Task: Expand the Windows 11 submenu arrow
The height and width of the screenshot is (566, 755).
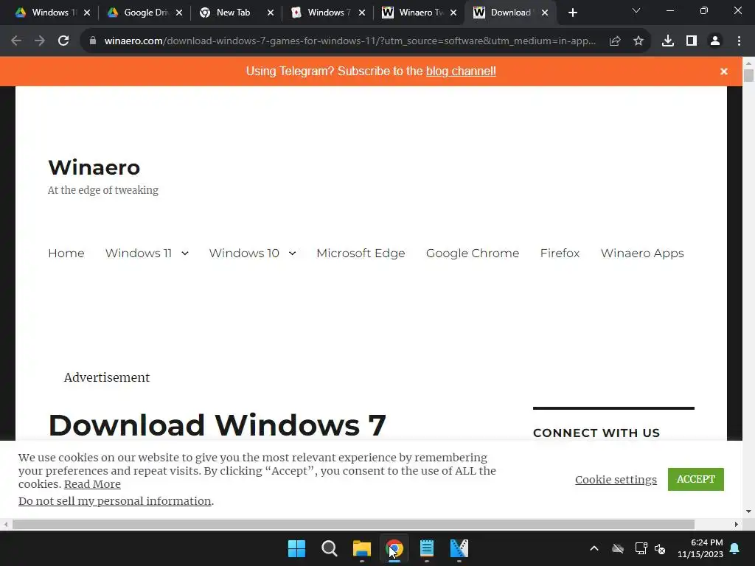Action: click(185, 254)
